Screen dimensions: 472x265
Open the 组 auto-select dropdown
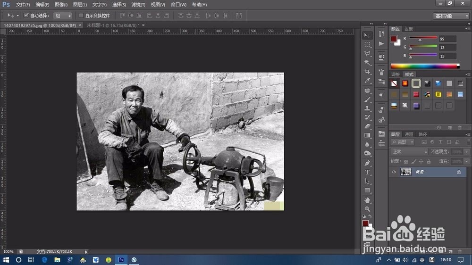tap(63, 16)
